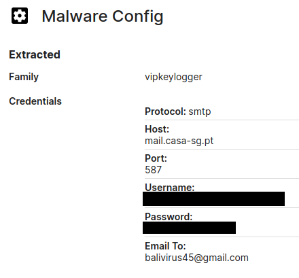Click the Family label
Image resolution: width=299 pixels, height=278 pixels.
coord(24,77)
